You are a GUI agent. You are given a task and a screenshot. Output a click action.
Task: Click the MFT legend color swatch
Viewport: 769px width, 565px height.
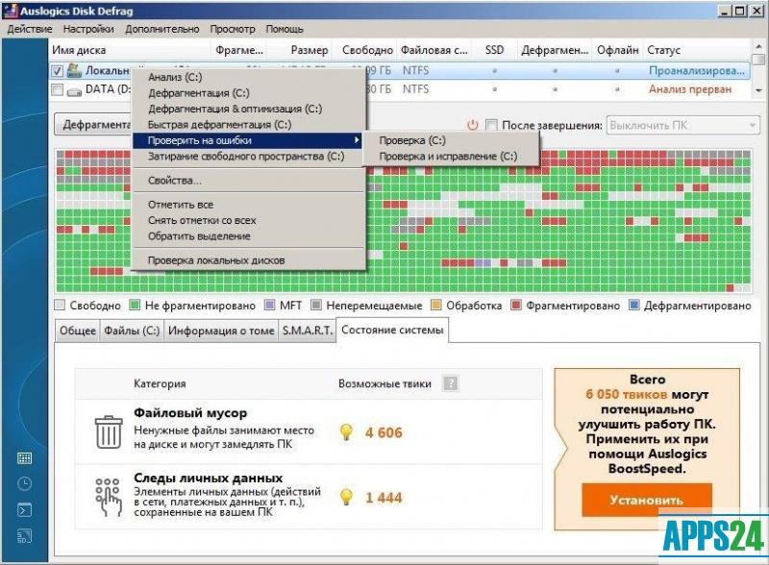pos(269,305)
